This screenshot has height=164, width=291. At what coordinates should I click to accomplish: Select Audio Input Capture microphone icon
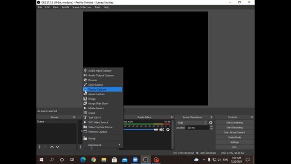coord(85,71)
